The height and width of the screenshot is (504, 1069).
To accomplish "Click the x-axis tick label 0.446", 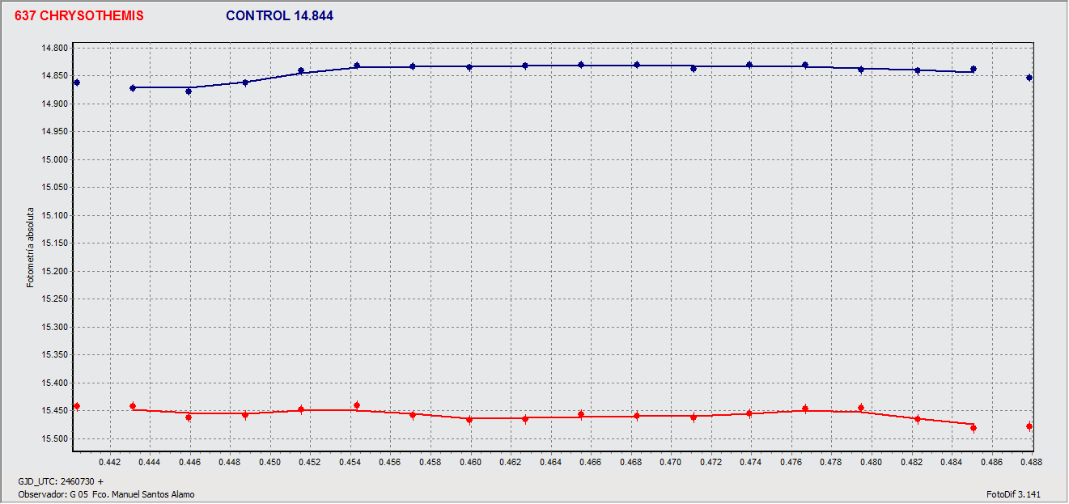I will point(189,463).
